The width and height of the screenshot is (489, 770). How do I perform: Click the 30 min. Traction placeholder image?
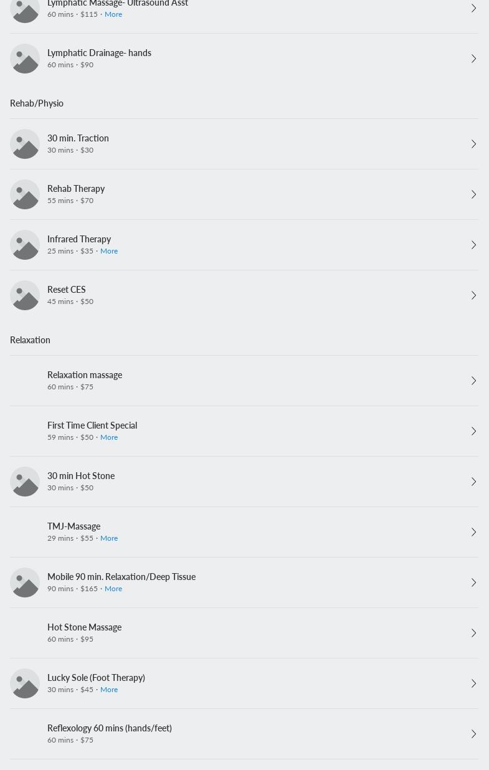[25, 144]
